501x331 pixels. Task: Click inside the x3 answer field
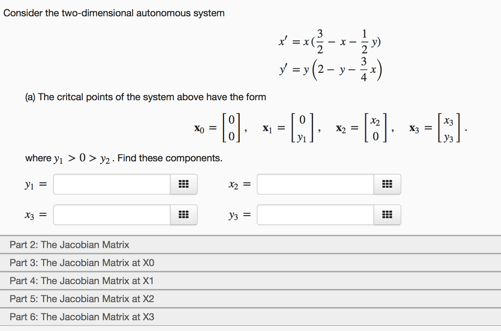pyautogui.click(x=113, y=215)
